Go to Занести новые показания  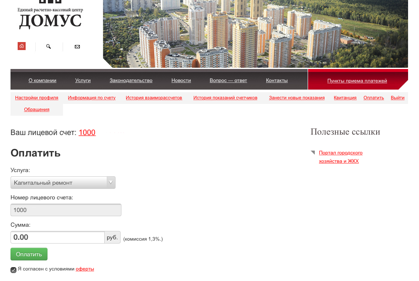click(x=297, y=98)
